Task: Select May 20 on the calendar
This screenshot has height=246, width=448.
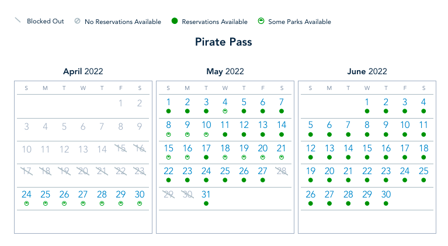Action: pos(263,148)
